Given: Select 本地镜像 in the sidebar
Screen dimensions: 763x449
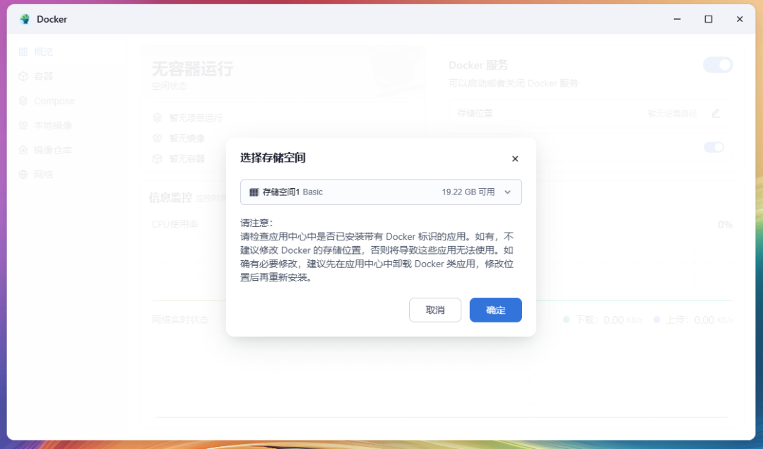Looking at the screenshot, I should pyautogui.click(x=52, y=126).
